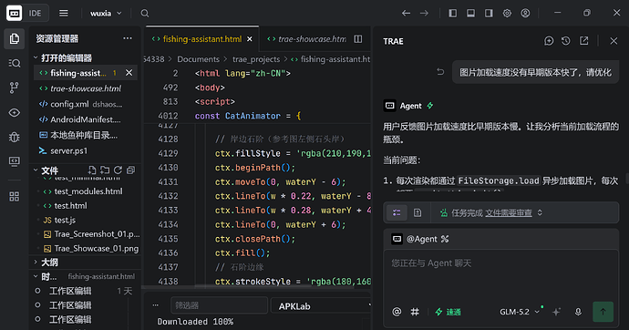The height and width of the screenshot is (330, 629).
Task: Select the task list view icon in review bar
Action: (x=397, y=212)
